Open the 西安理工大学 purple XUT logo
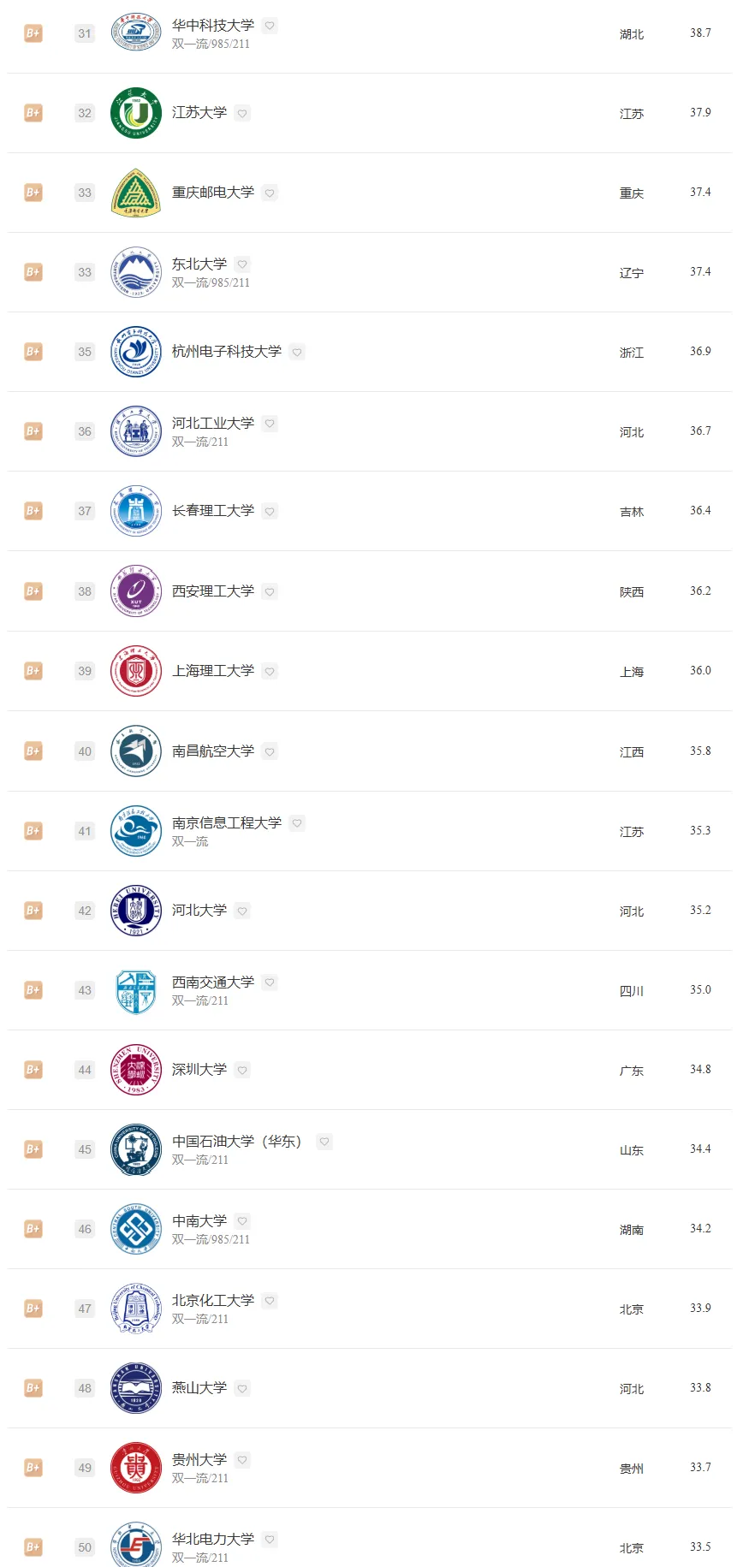743x1567 pixels. tap(136, 591)
